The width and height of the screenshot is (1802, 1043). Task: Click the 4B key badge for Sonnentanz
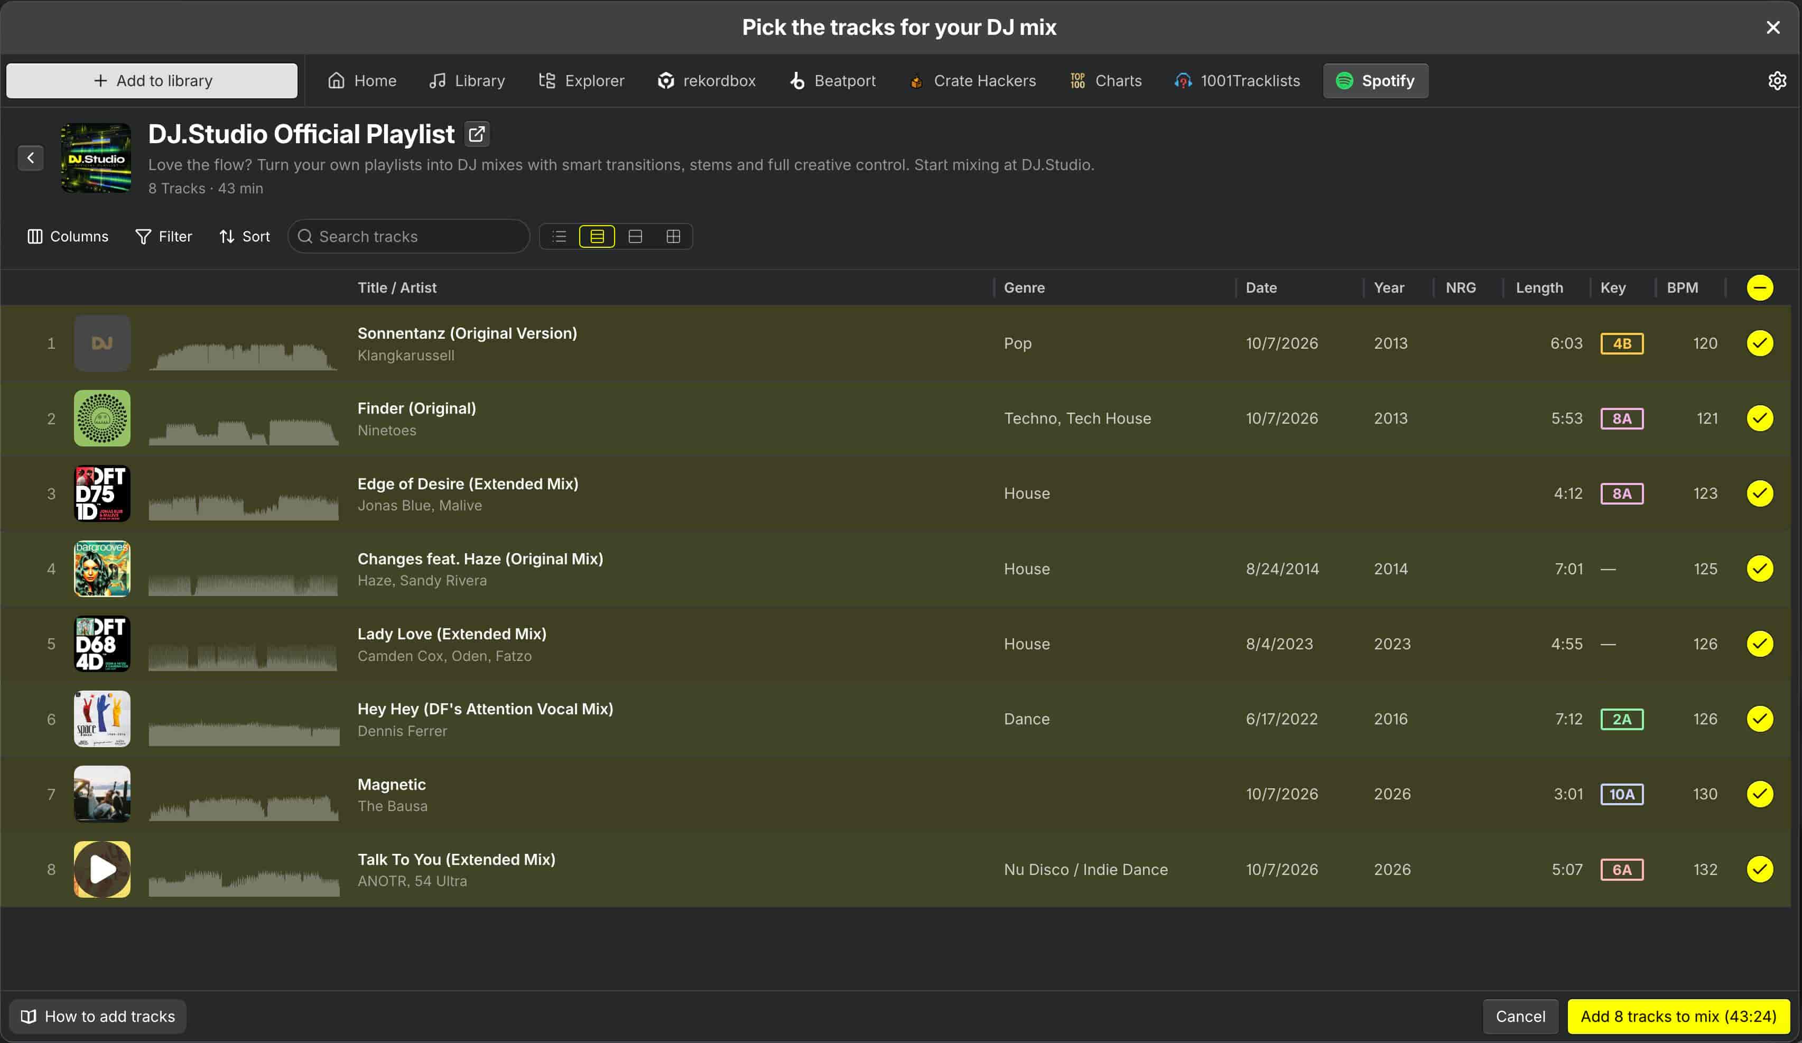tap(1622, 343)
